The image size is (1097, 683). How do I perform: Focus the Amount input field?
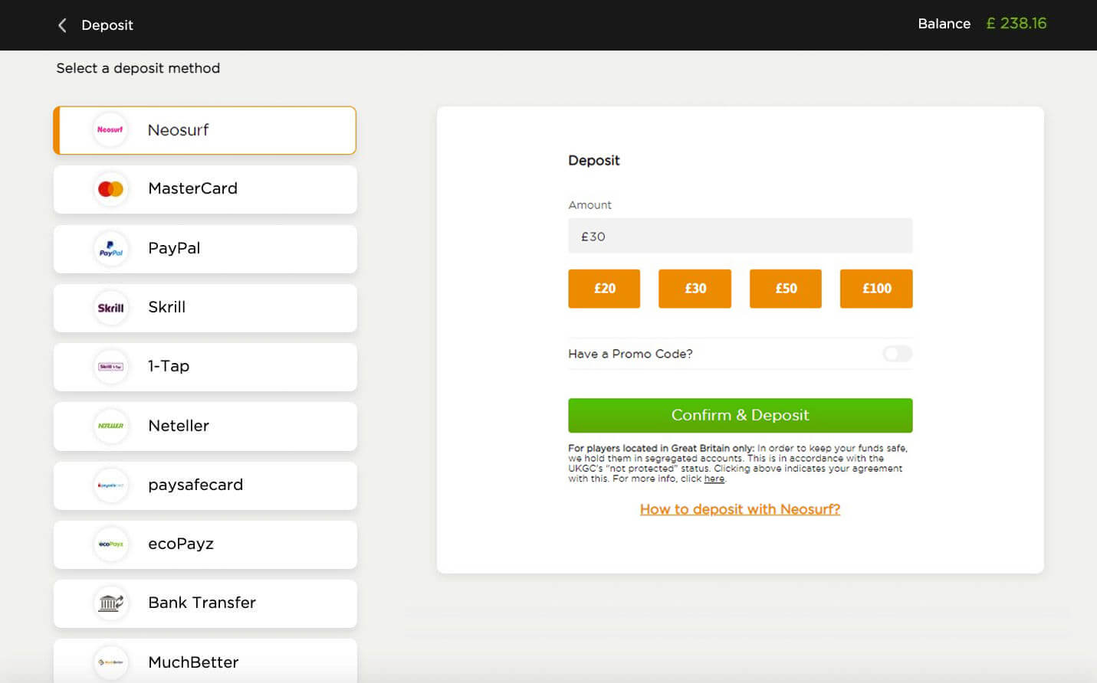[x=741, y=236]
